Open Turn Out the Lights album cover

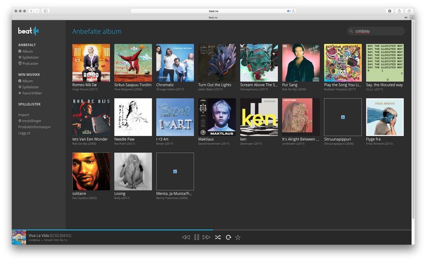coord(217,63)
